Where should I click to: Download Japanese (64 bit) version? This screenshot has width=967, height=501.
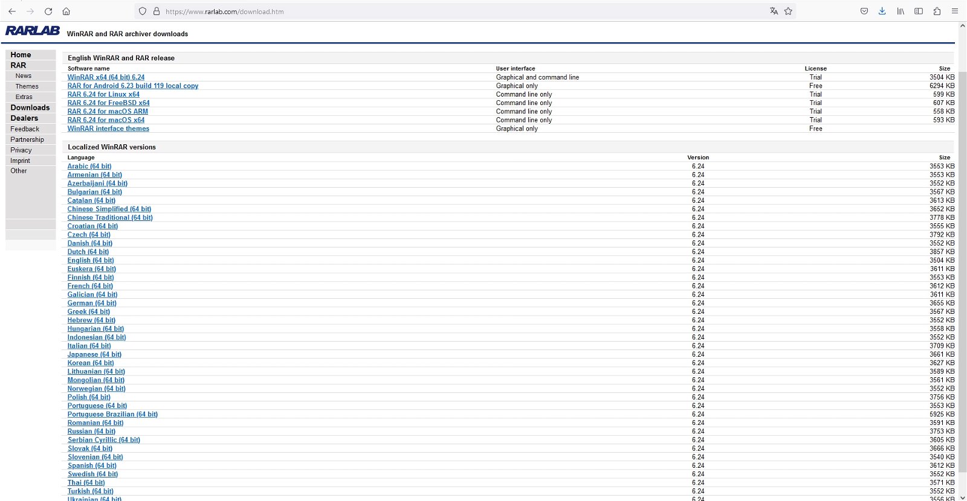click(x=94, y=354)
